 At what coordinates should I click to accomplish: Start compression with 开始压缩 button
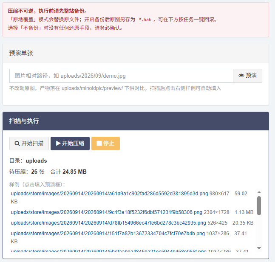point(70,144)
